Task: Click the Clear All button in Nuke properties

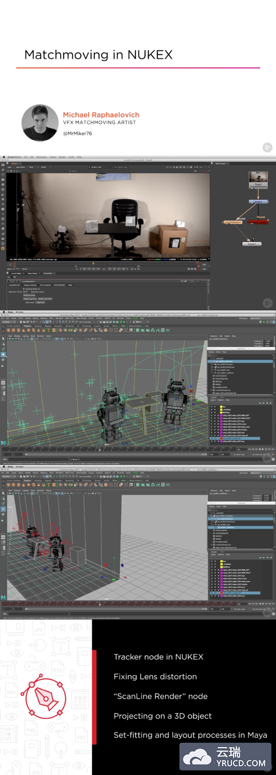Action: coord(40,303)
